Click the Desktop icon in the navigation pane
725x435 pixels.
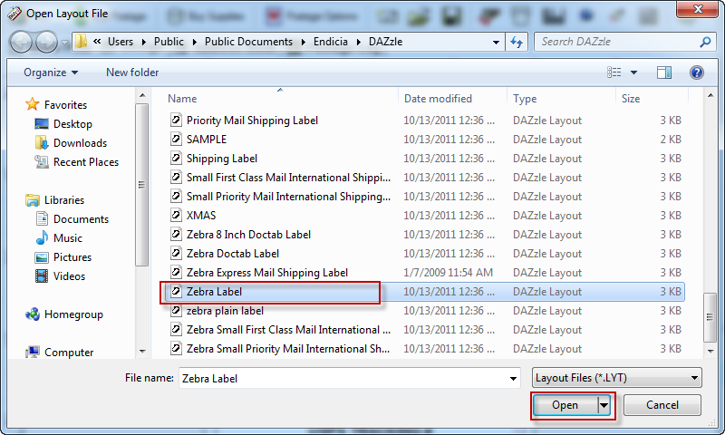tap(42, 124)
